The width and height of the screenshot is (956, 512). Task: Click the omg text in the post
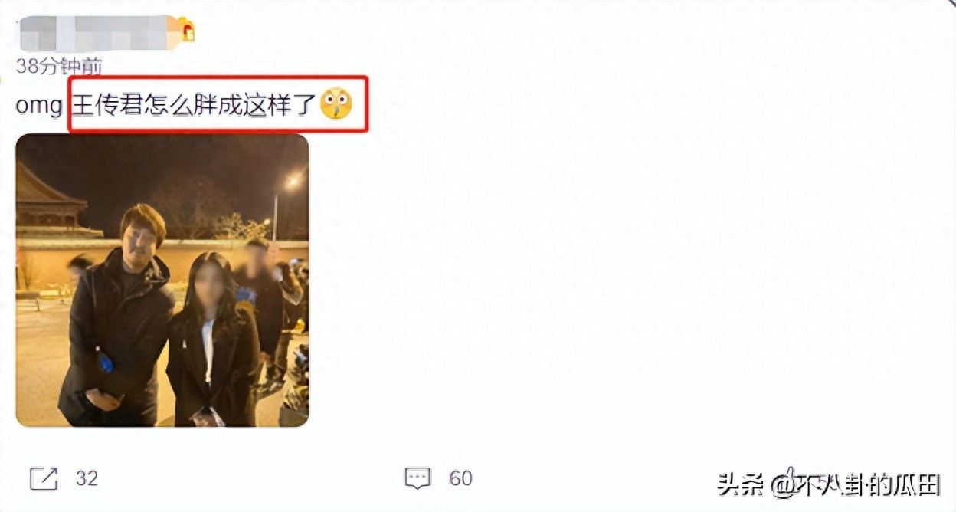click(38, 105)
